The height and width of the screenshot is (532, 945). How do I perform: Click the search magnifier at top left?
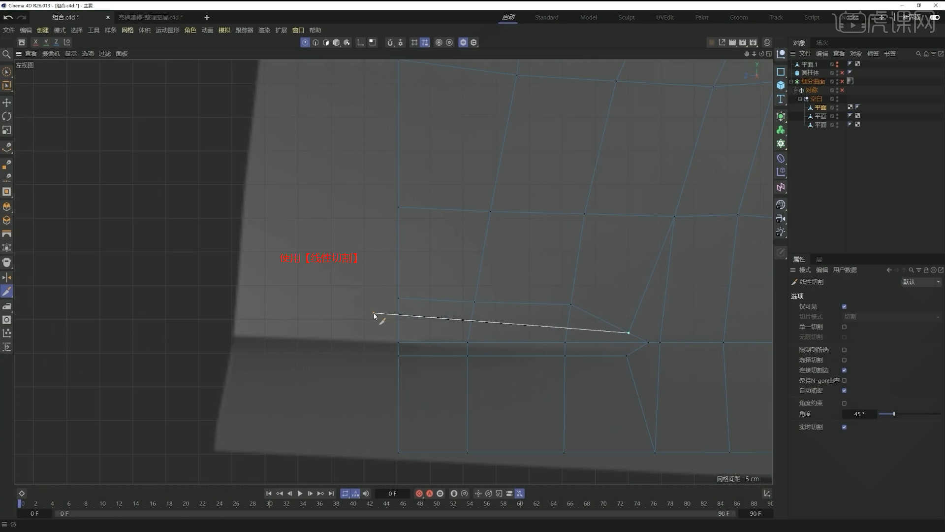click(6, 54)
